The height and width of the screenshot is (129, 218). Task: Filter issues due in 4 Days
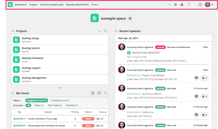[x=39, y=105]
